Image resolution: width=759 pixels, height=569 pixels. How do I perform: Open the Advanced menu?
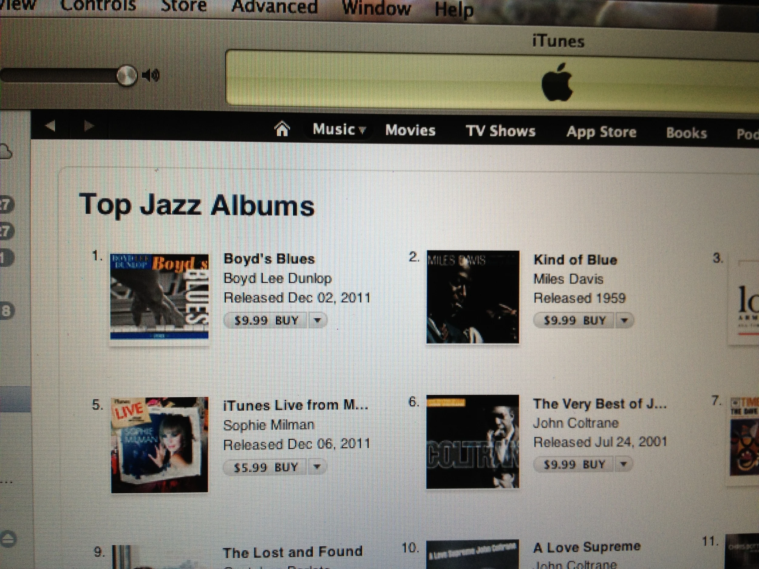(274, 7)
